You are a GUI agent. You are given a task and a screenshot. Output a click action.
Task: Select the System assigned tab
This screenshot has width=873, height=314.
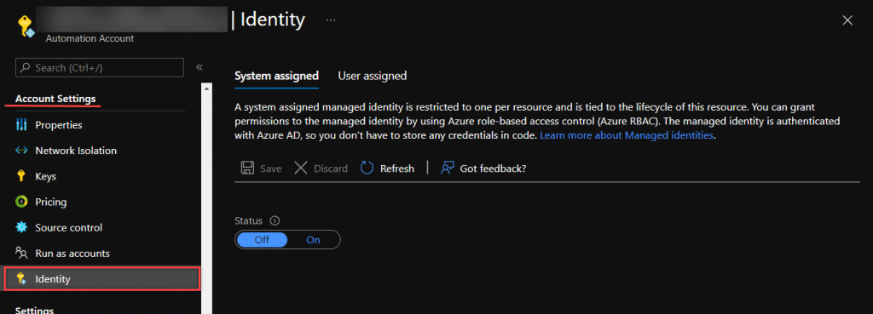(x=277, y=76)
